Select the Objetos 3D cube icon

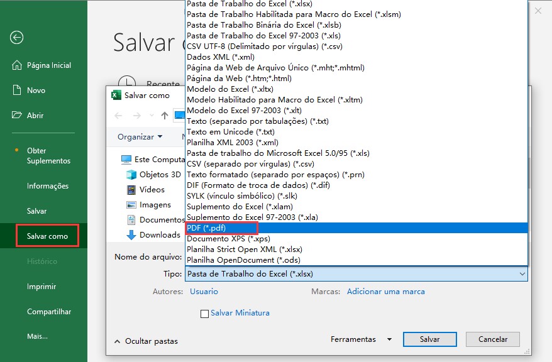click(x=130, y=174)
